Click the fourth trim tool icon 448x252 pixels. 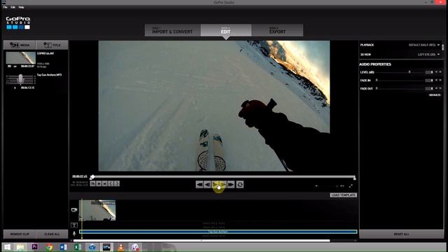click(111, 183)
